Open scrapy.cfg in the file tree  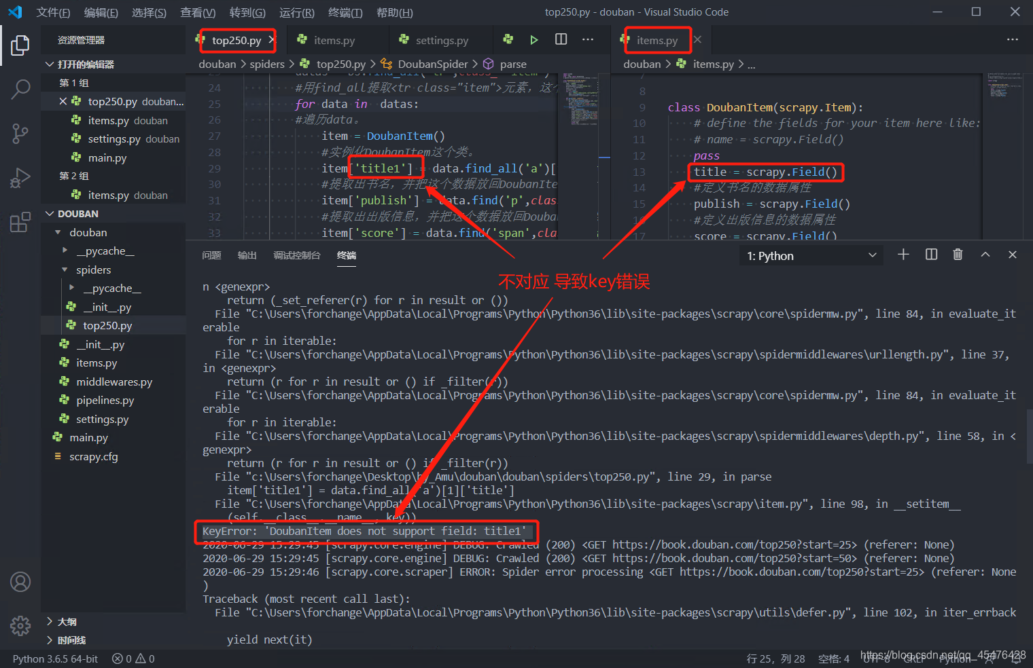[x=113, y=456]
